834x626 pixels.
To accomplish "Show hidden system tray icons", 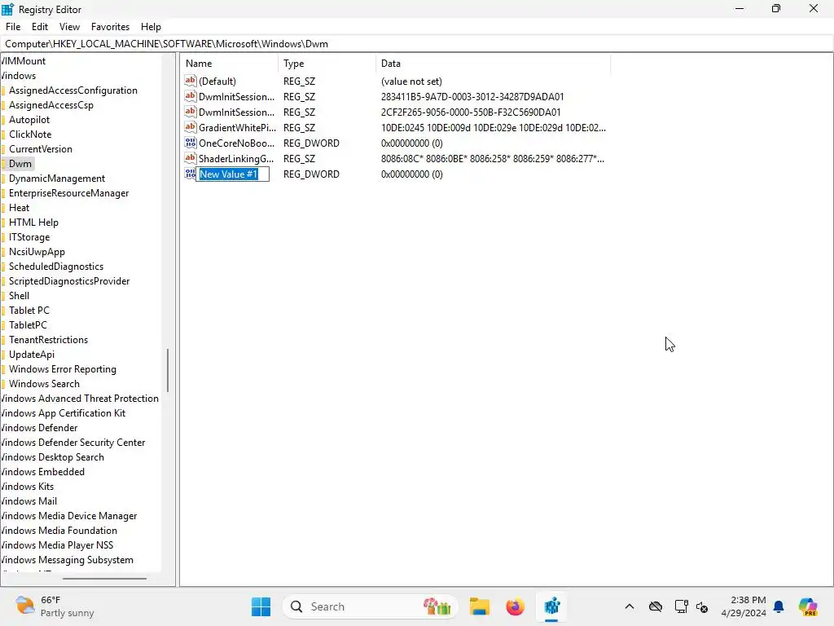I will click(x=630, y=606).
